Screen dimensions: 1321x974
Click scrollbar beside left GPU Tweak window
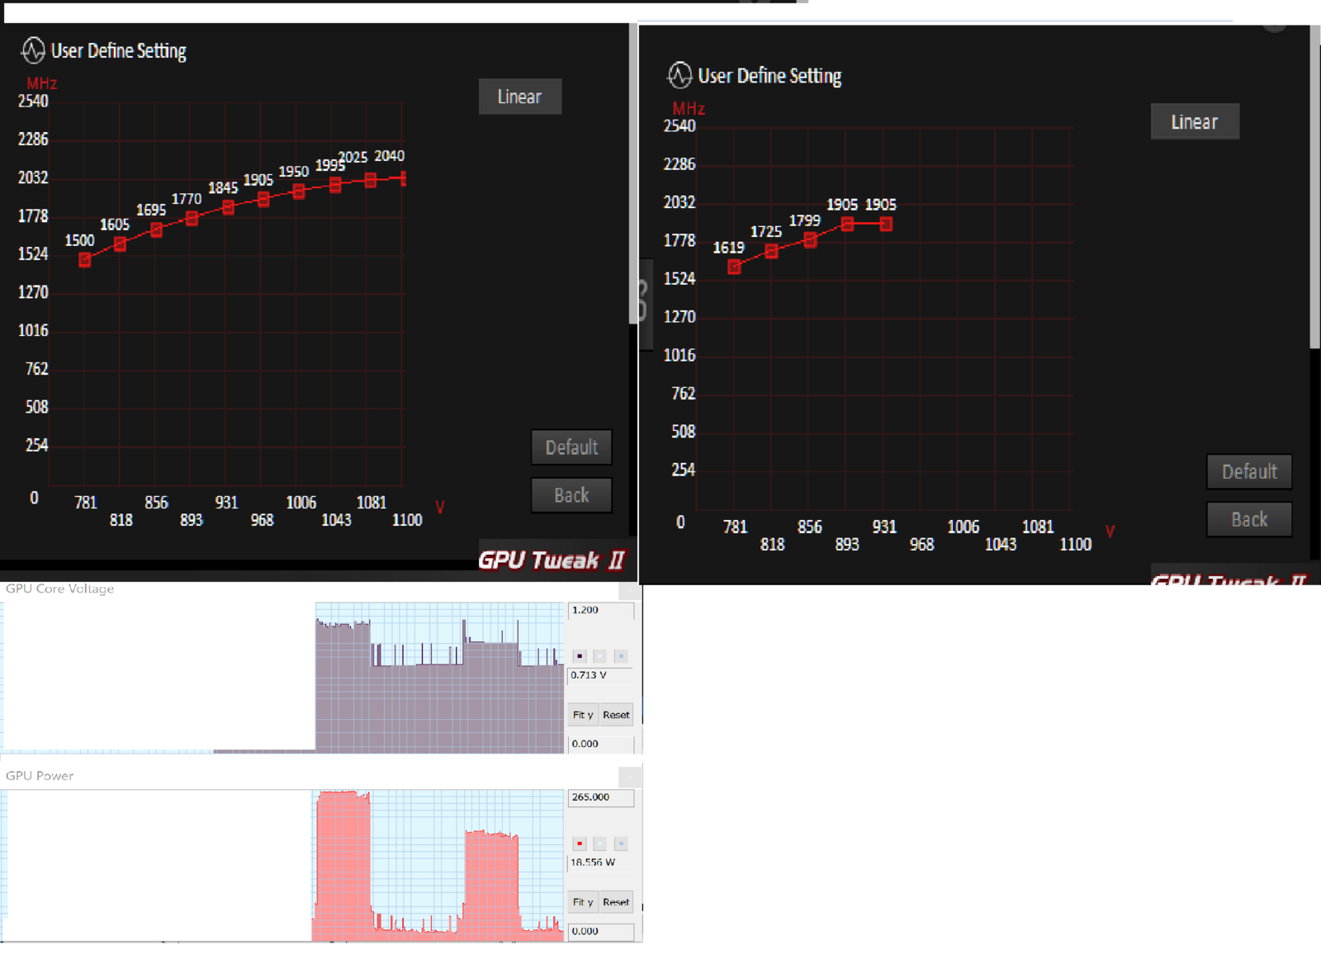coord(633,173)
